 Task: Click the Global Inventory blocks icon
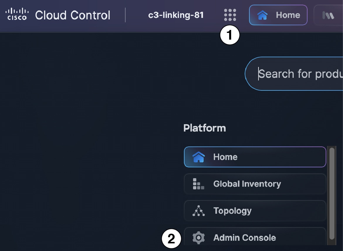pyautogui.click(x=198, y=184)
